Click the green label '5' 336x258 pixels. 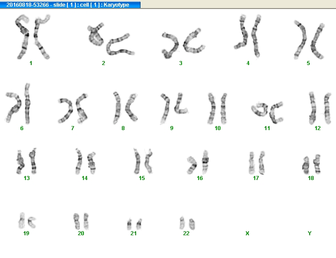click(x=308, y=63)
